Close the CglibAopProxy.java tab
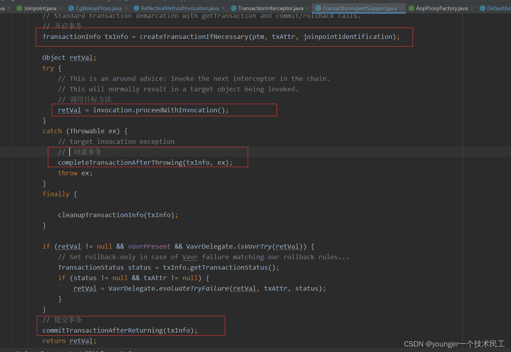Screen dimensions: 511x352 [126, 8]
